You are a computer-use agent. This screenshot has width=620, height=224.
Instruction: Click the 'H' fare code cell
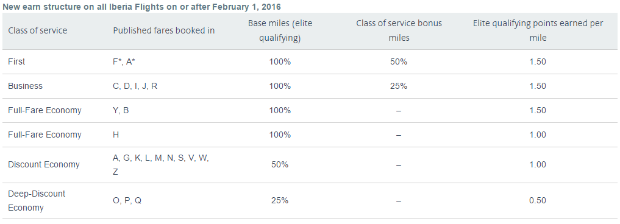(x=116, y=135)
